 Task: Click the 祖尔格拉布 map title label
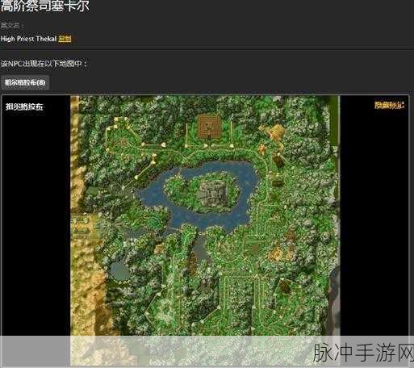pyautogui.click(x=24, y=107)
